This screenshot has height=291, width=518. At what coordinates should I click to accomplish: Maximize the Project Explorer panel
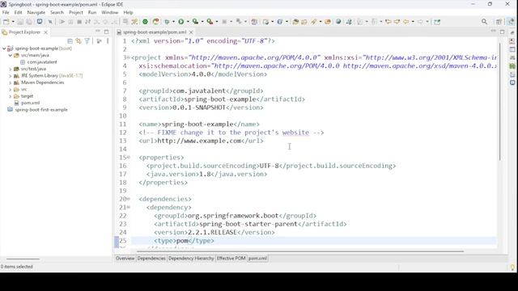(106, 32)
